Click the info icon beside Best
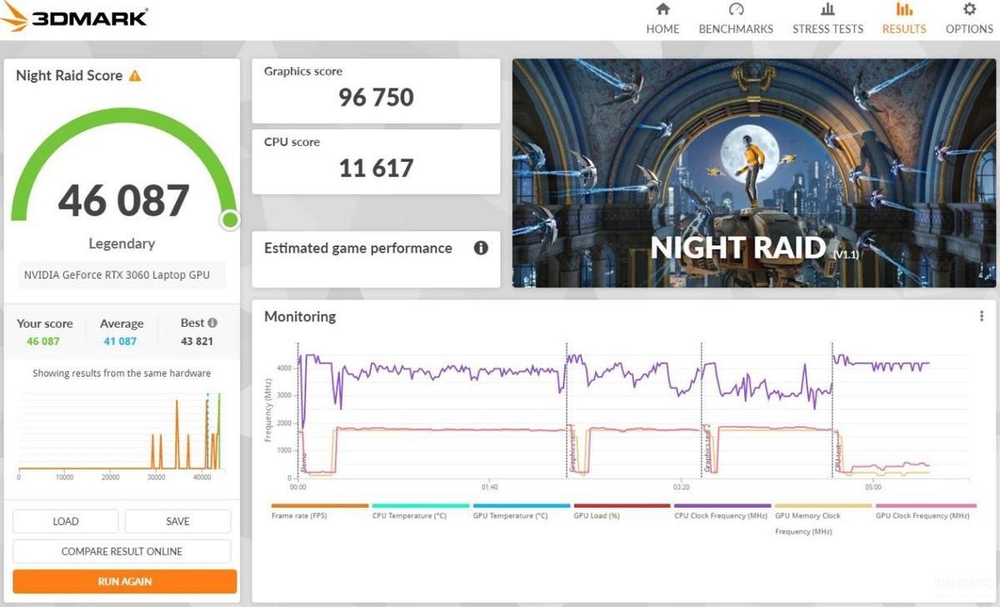 click(212, 323)
